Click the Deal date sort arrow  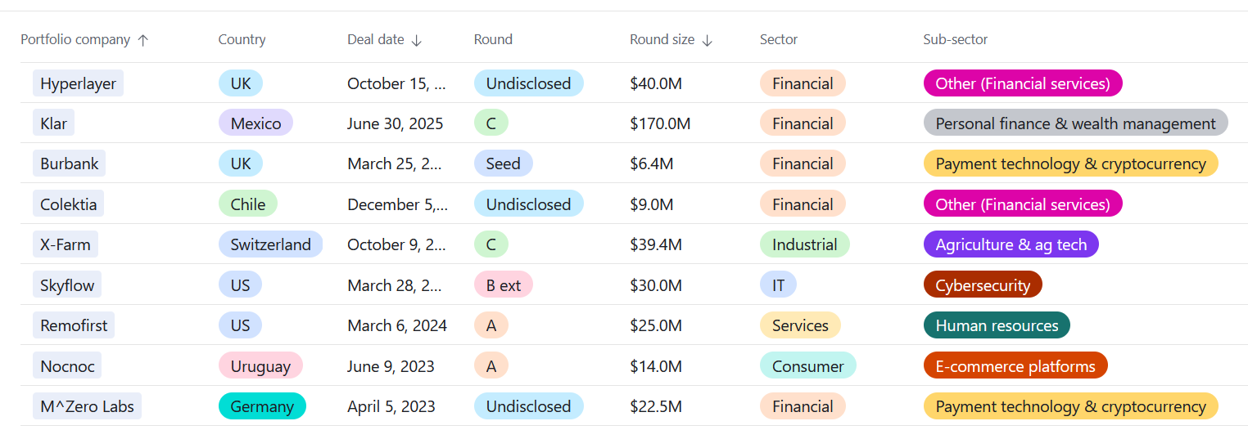pyautogui.click(x=417, y=40)
